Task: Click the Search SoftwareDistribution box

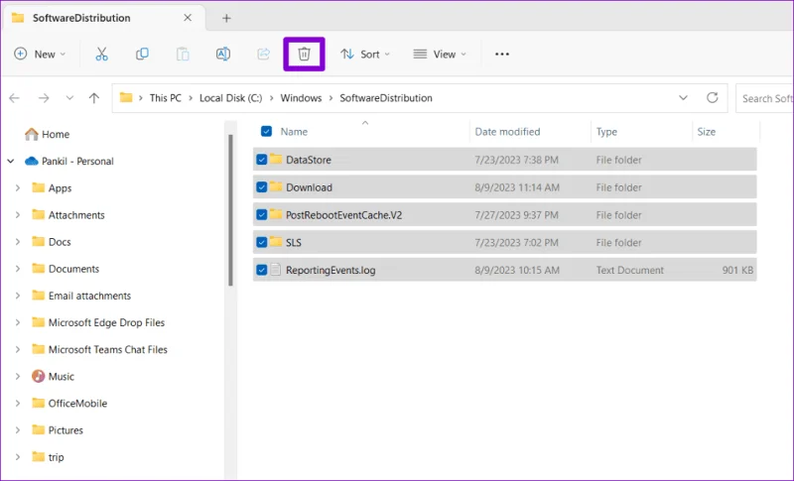Action: (x=764, y=98)
